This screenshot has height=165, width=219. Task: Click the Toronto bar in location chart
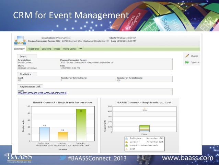click(x=81, y=125)
